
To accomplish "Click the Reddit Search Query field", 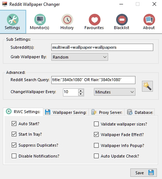I will click(93, 80).
